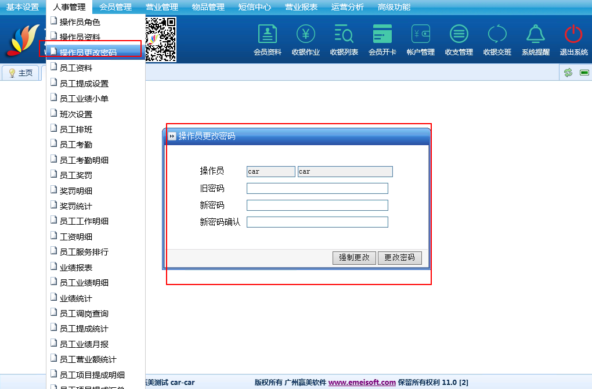
Task: Select 员工考勤 from the dropdown menu
Action: (76, 145)
